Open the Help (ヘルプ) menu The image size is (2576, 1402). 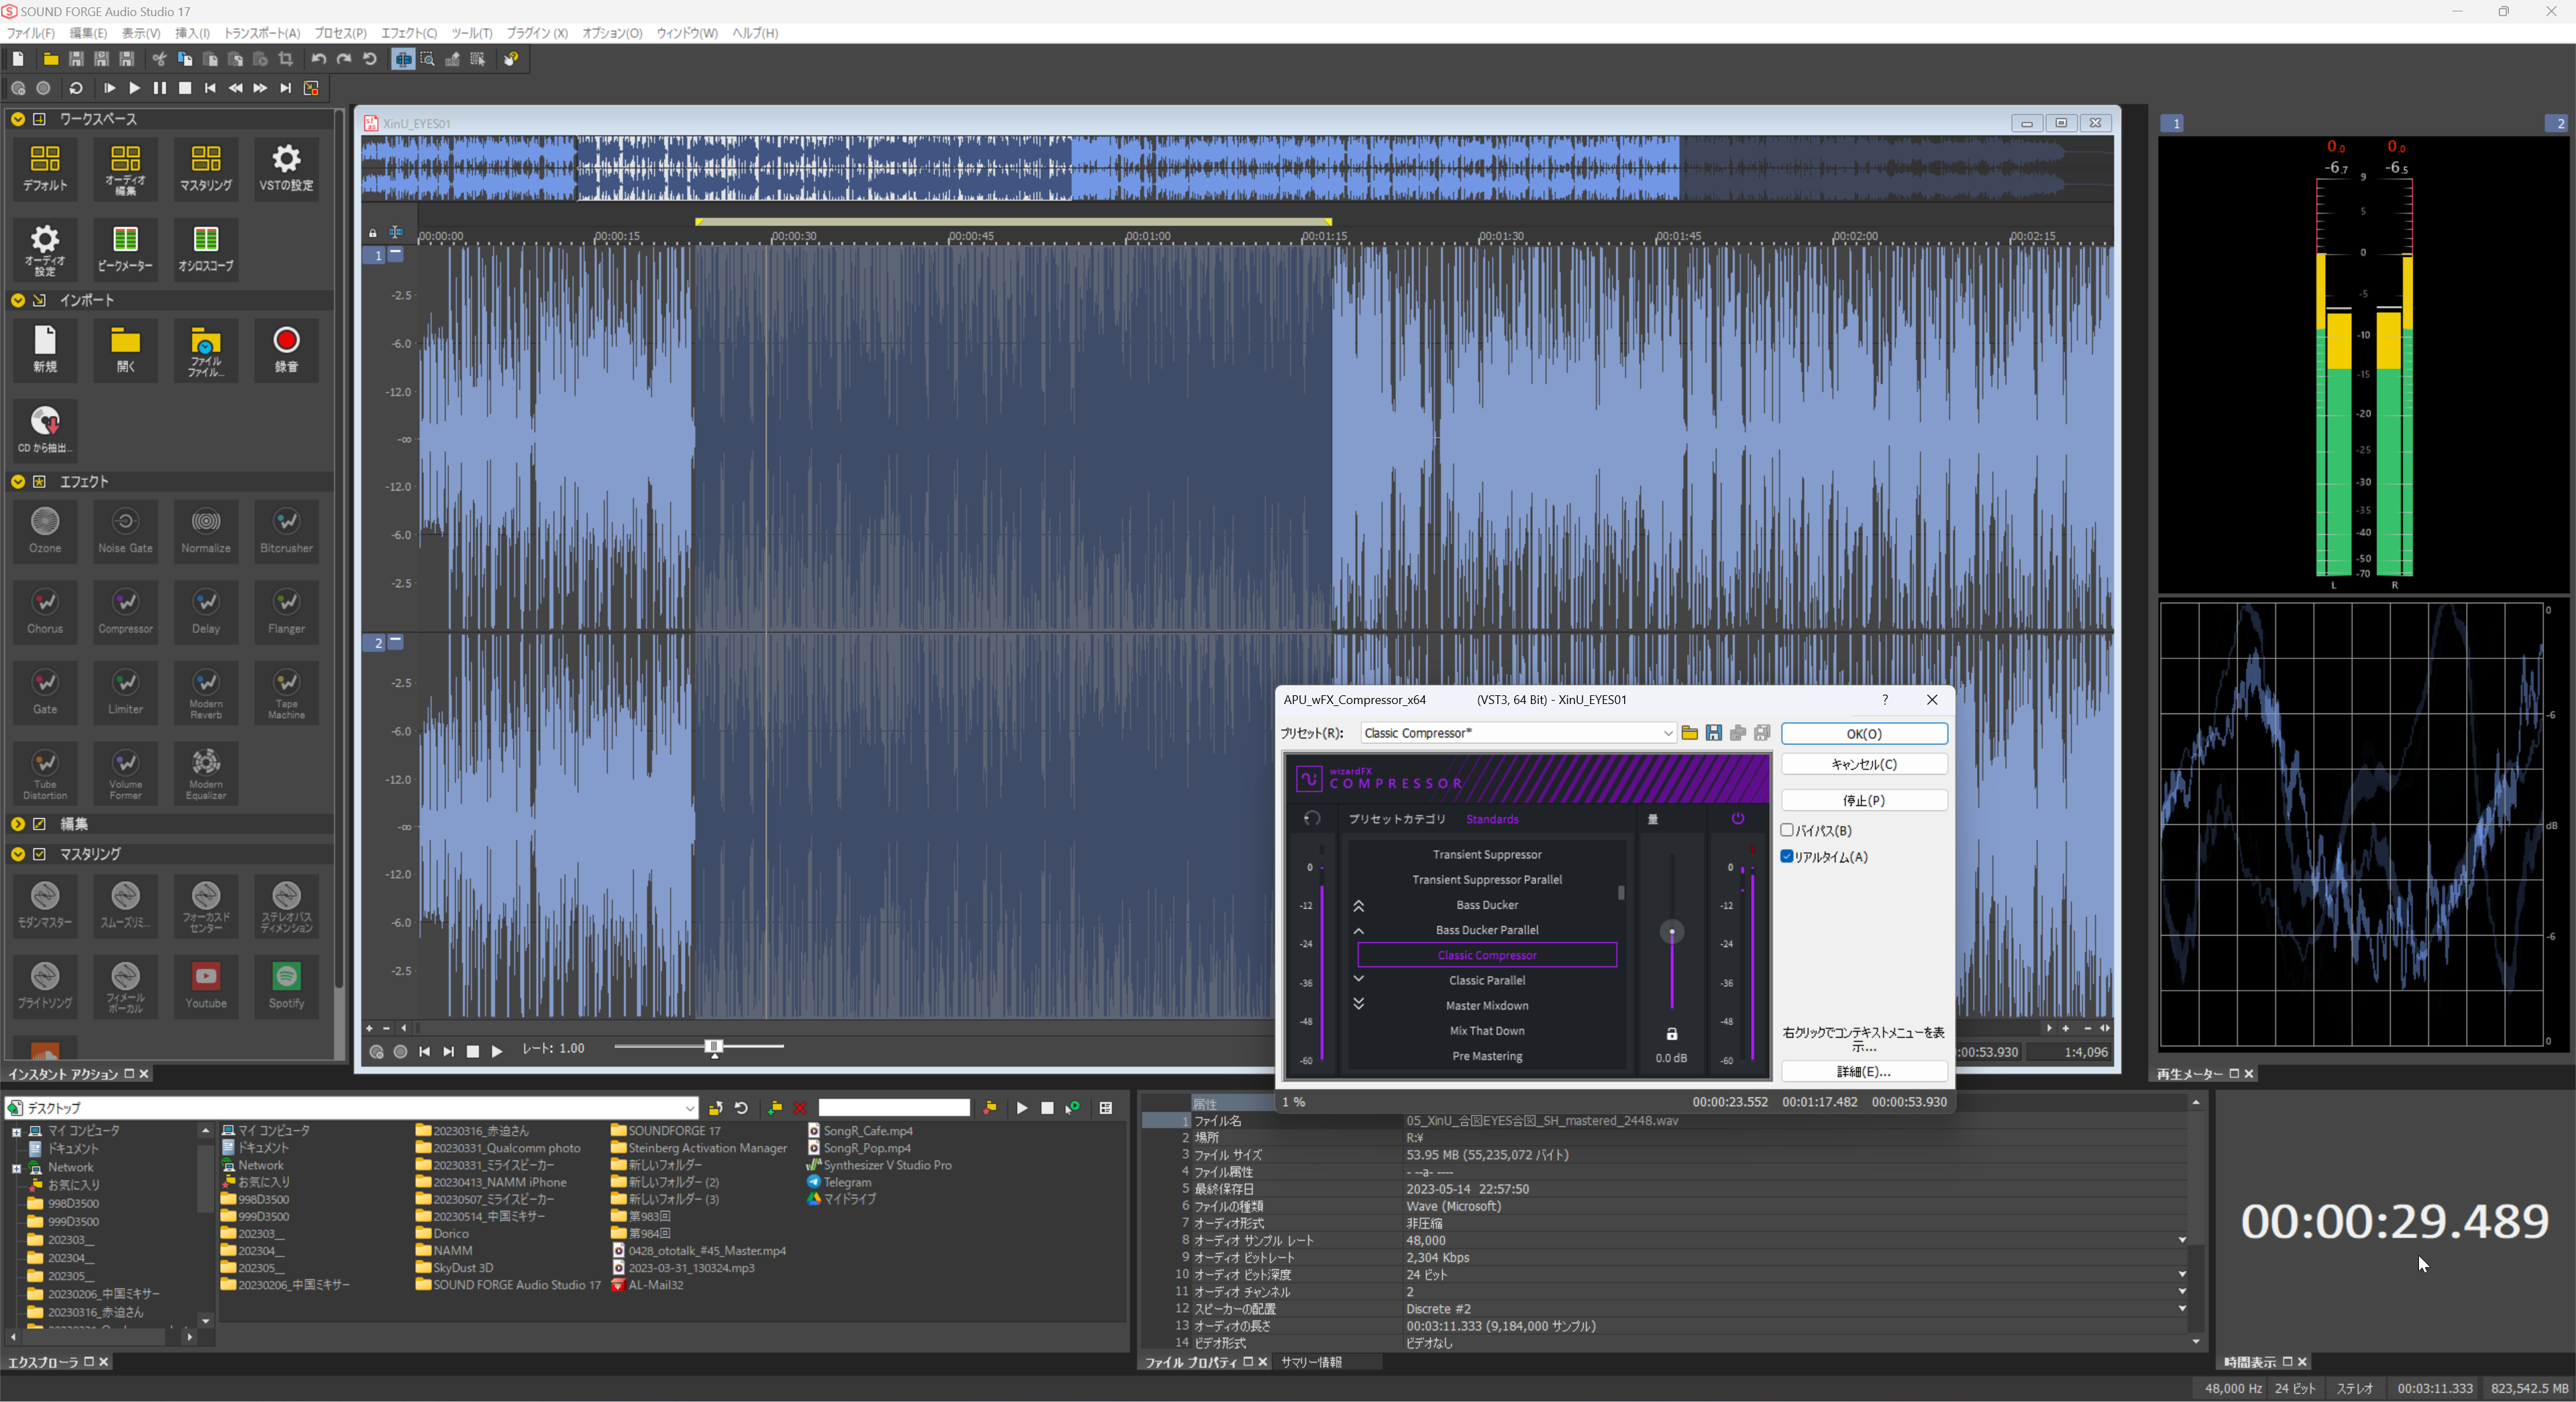click(755, 33)
